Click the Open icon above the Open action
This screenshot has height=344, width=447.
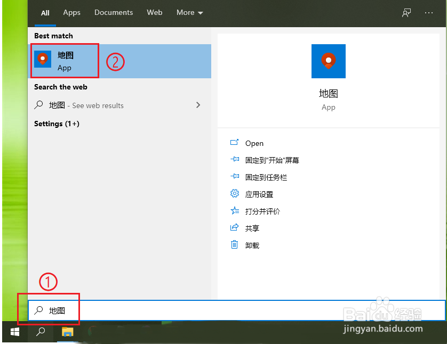(235, 143)
